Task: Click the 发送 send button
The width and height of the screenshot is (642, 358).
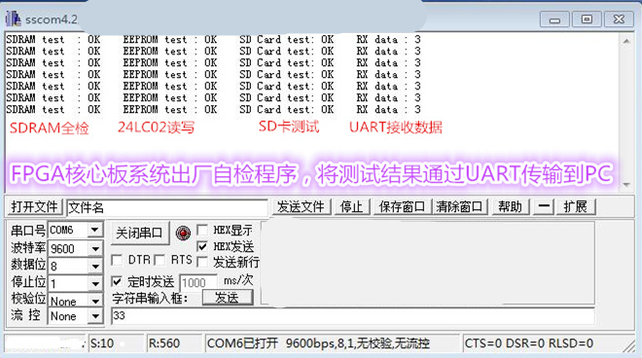Action: 228,298
